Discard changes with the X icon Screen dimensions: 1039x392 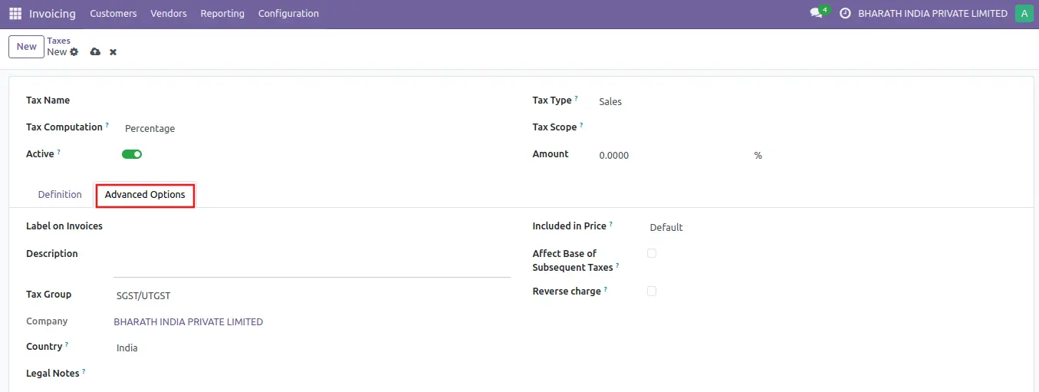click(113, 52)
